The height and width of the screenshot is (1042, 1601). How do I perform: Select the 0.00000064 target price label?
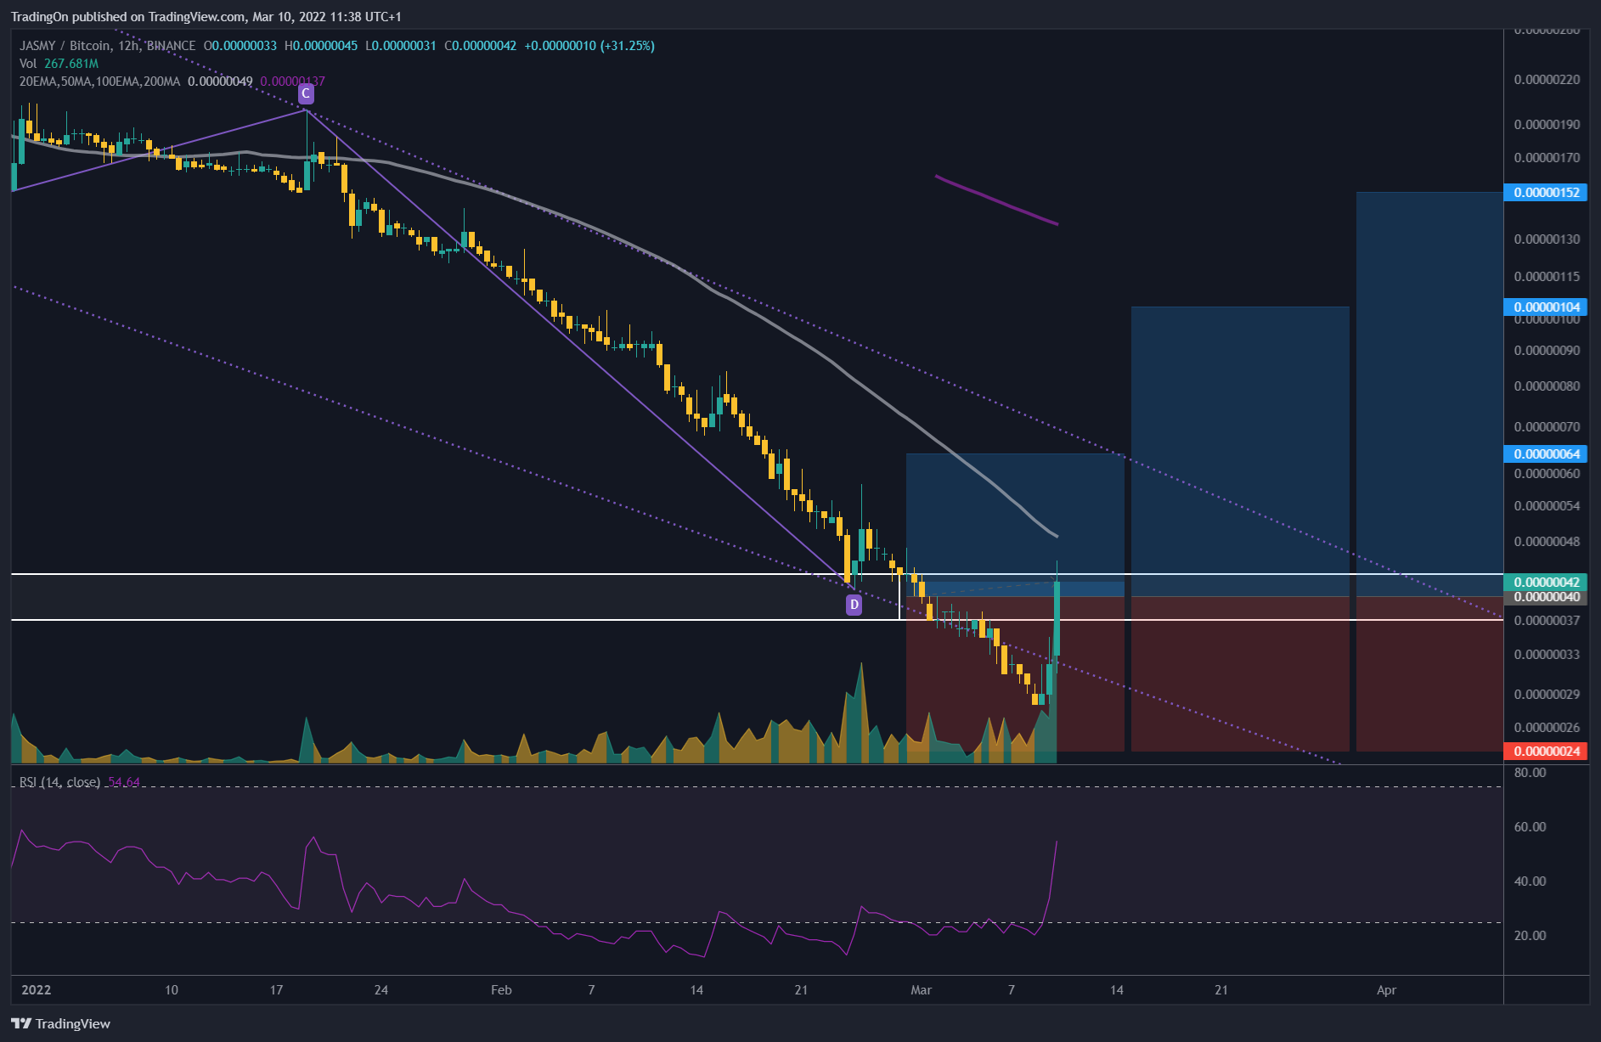1546,454
